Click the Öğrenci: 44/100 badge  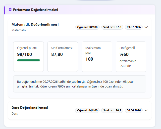(x=87, y=110)
